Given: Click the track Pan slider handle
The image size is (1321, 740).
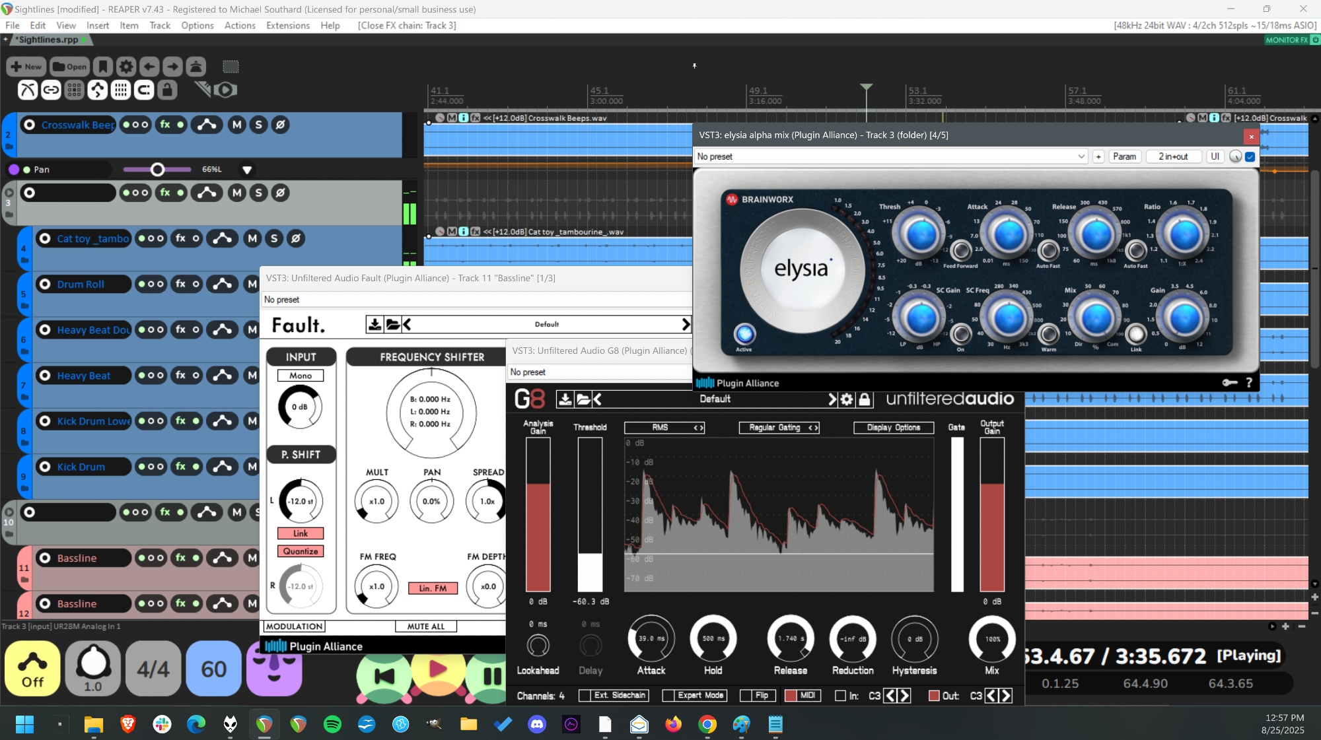Looking at the screenshot, I should (157, 170).
